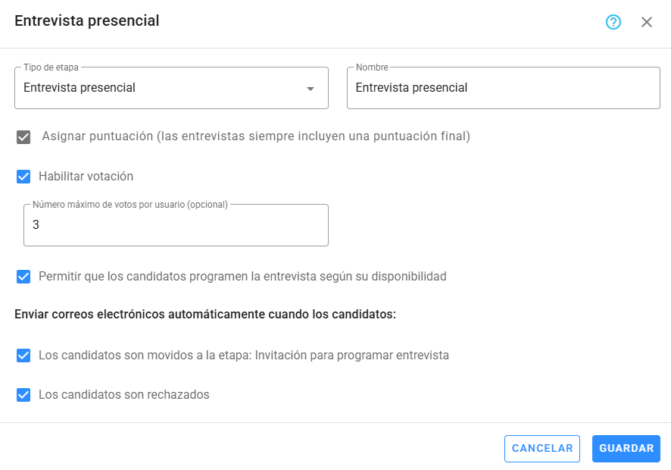Re-enable the Asignar puntuación checkbox
This screenshot has height=470, width=671.
(x=23, y=137)
